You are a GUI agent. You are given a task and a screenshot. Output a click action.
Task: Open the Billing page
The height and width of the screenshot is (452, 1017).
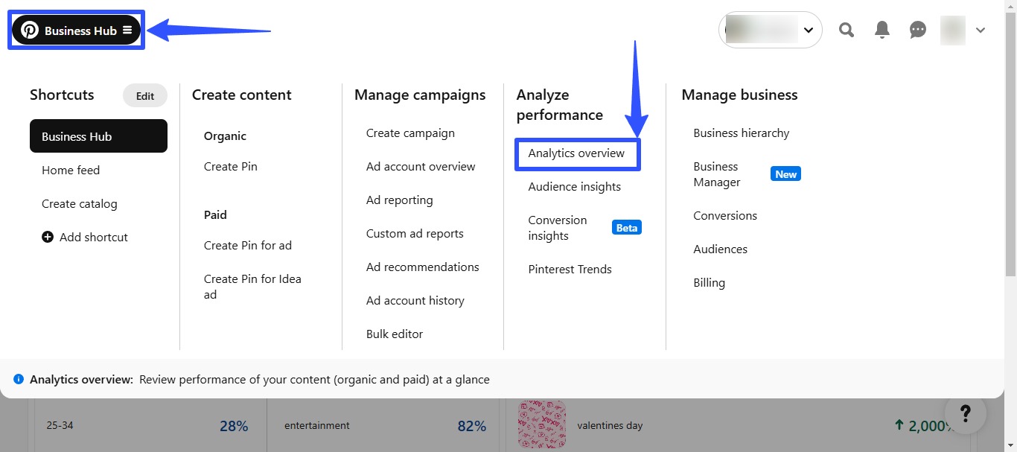point(709,282)
